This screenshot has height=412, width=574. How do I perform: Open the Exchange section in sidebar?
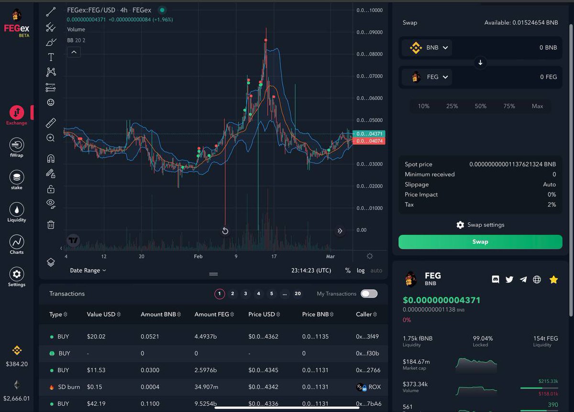pos(17,116)
